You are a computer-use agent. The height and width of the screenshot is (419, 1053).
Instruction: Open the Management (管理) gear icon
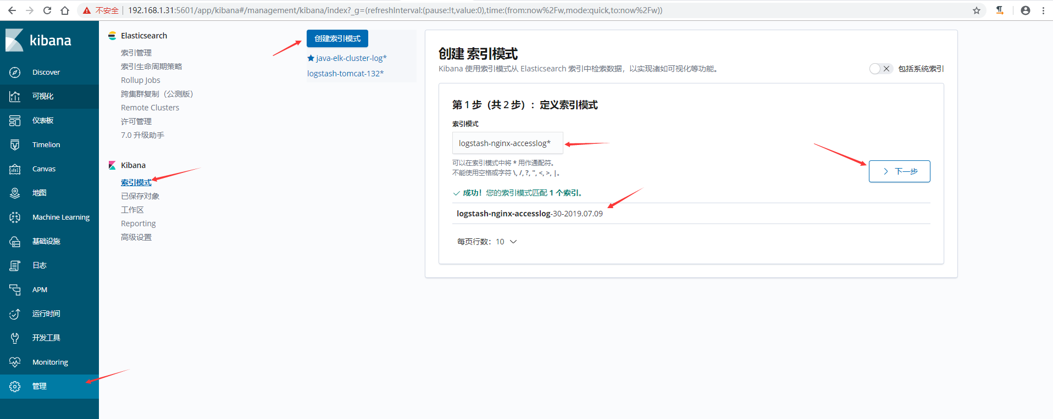tap(15, 387)
